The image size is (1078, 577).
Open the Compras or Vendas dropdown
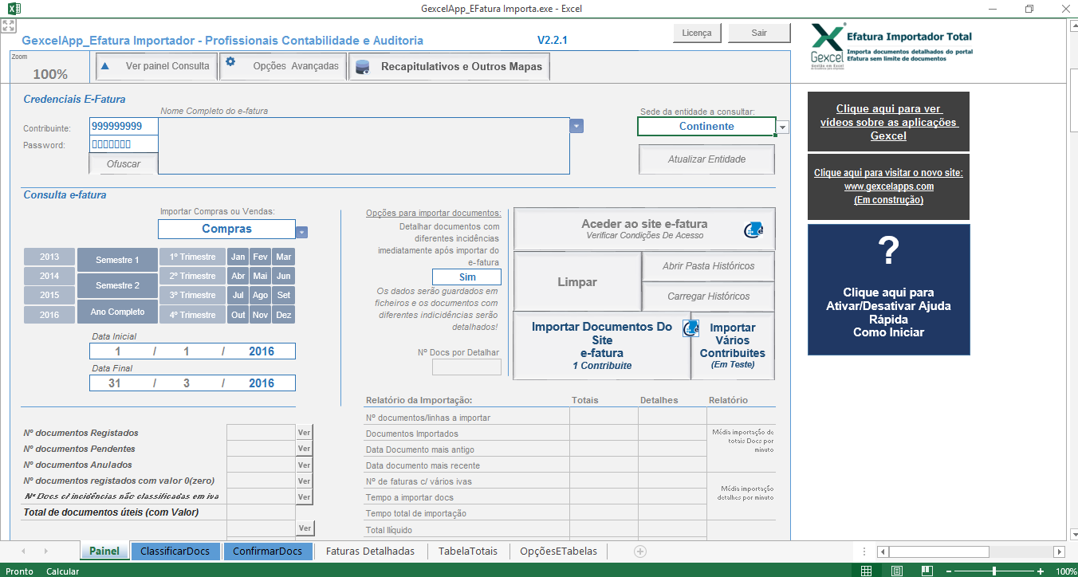[x=301, y=232]
